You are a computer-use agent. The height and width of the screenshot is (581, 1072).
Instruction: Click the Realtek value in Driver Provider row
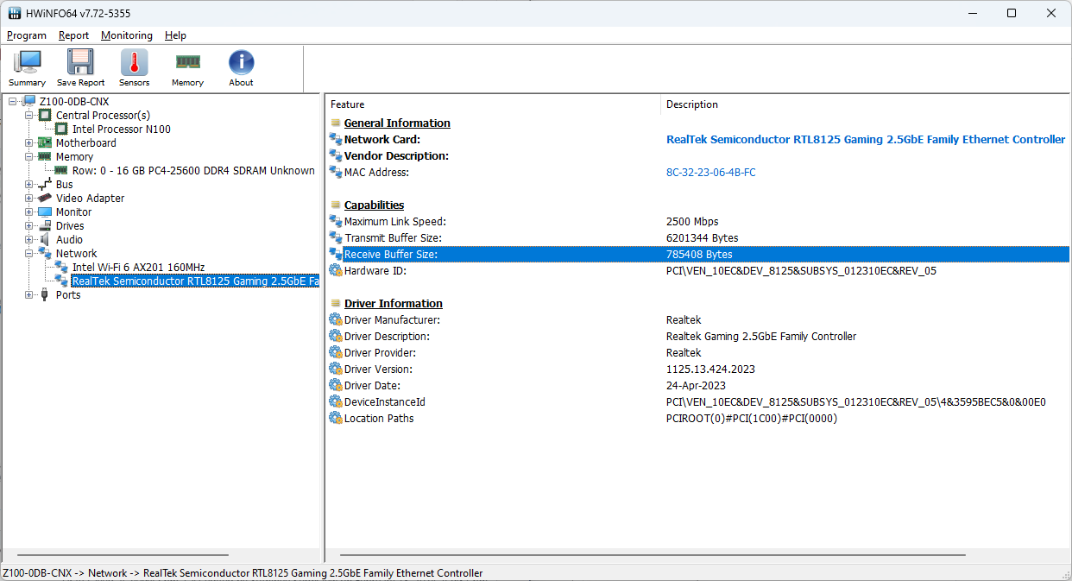684,352
